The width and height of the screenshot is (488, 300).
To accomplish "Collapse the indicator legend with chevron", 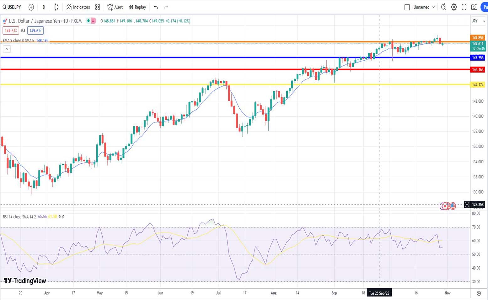I will (7, 49).
